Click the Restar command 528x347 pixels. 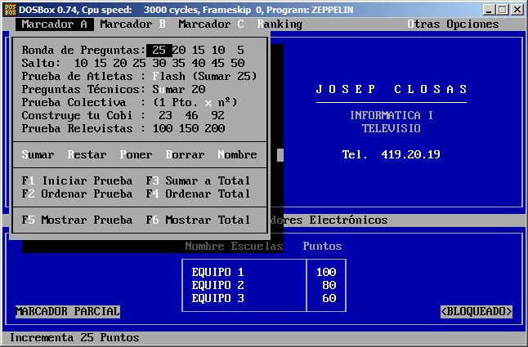tap(87, 154)
